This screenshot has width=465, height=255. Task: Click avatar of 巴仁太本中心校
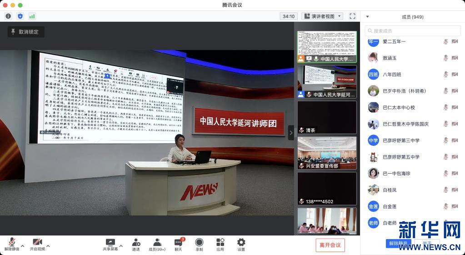[373, 107]
